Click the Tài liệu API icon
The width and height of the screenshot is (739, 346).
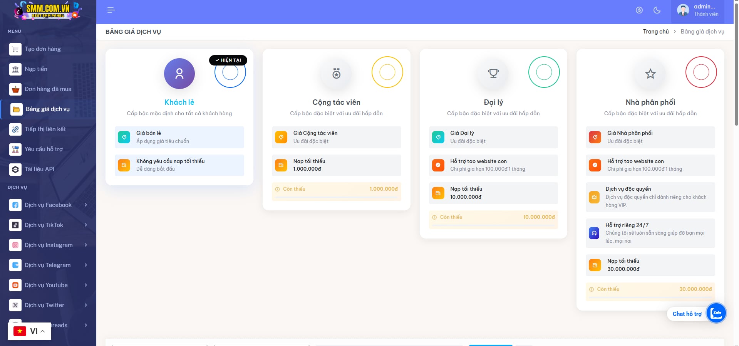(x=15, y=169)
